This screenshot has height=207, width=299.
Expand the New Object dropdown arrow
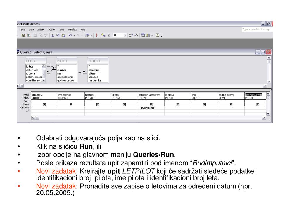(x=152, y=35)
